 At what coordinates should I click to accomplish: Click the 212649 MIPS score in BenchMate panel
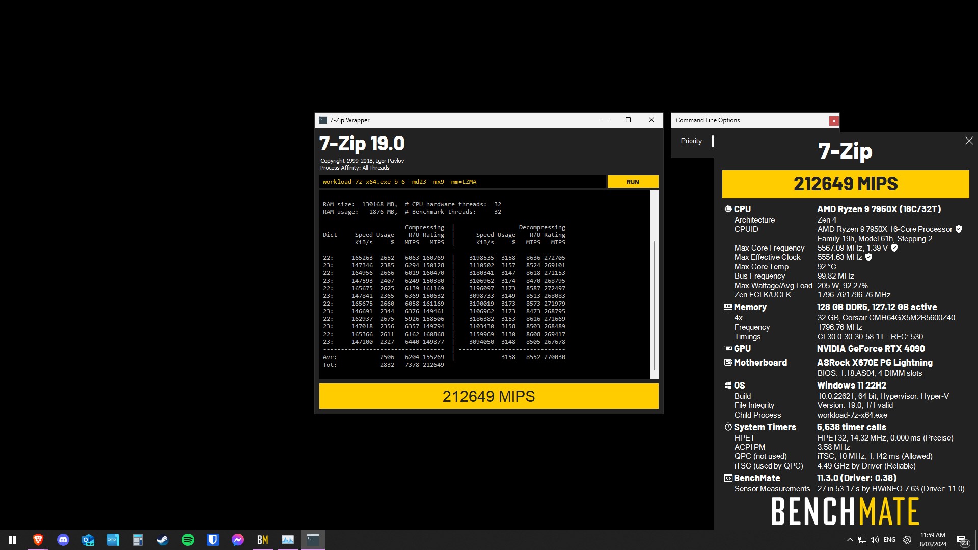(x=846, y=184)
